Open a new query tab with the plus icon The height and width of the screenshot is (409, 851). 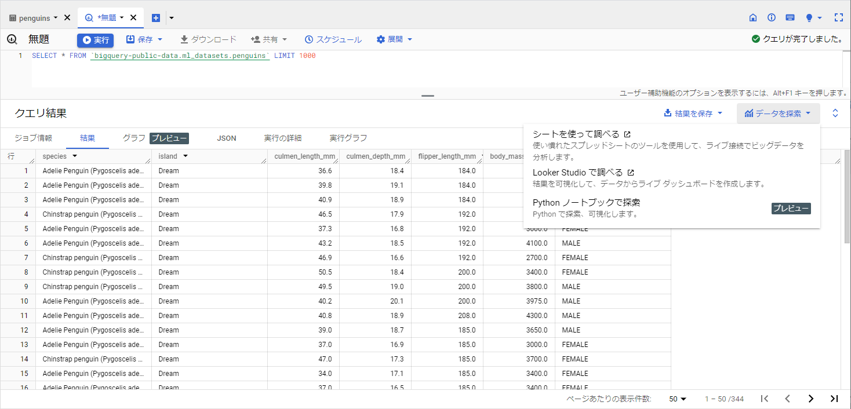tap(155, 17)
